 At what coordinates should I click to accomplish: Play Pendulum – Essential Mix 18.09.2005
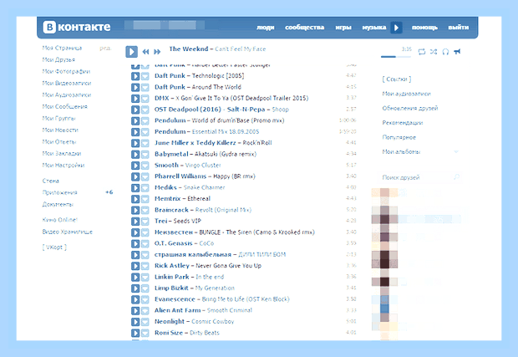135,132
